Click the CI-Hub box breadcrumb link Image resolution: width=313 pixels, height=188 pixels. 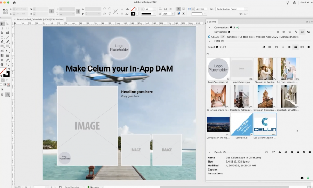[246, 37]
